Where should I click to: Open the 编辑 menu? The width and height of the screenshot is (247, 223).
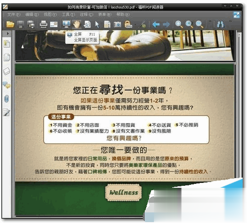(x=32, y=14)
